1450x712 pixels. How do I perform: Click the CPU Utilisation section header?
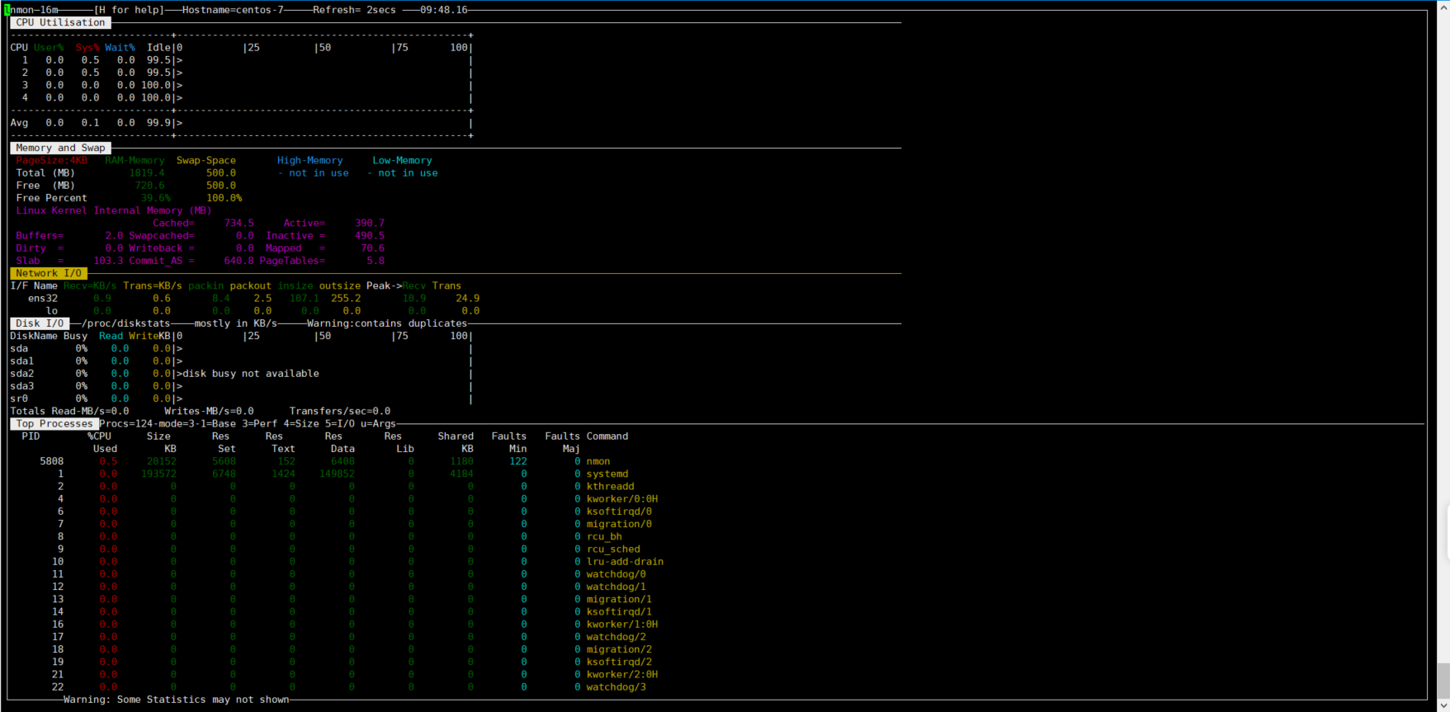[60, 22]
